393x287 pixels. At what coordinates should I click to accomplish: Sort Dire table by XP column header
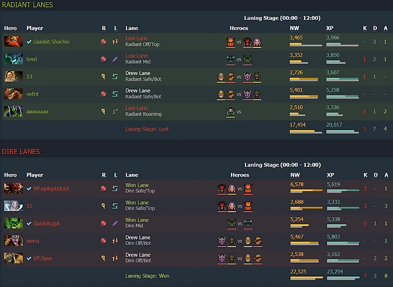(x=330, y=175)
